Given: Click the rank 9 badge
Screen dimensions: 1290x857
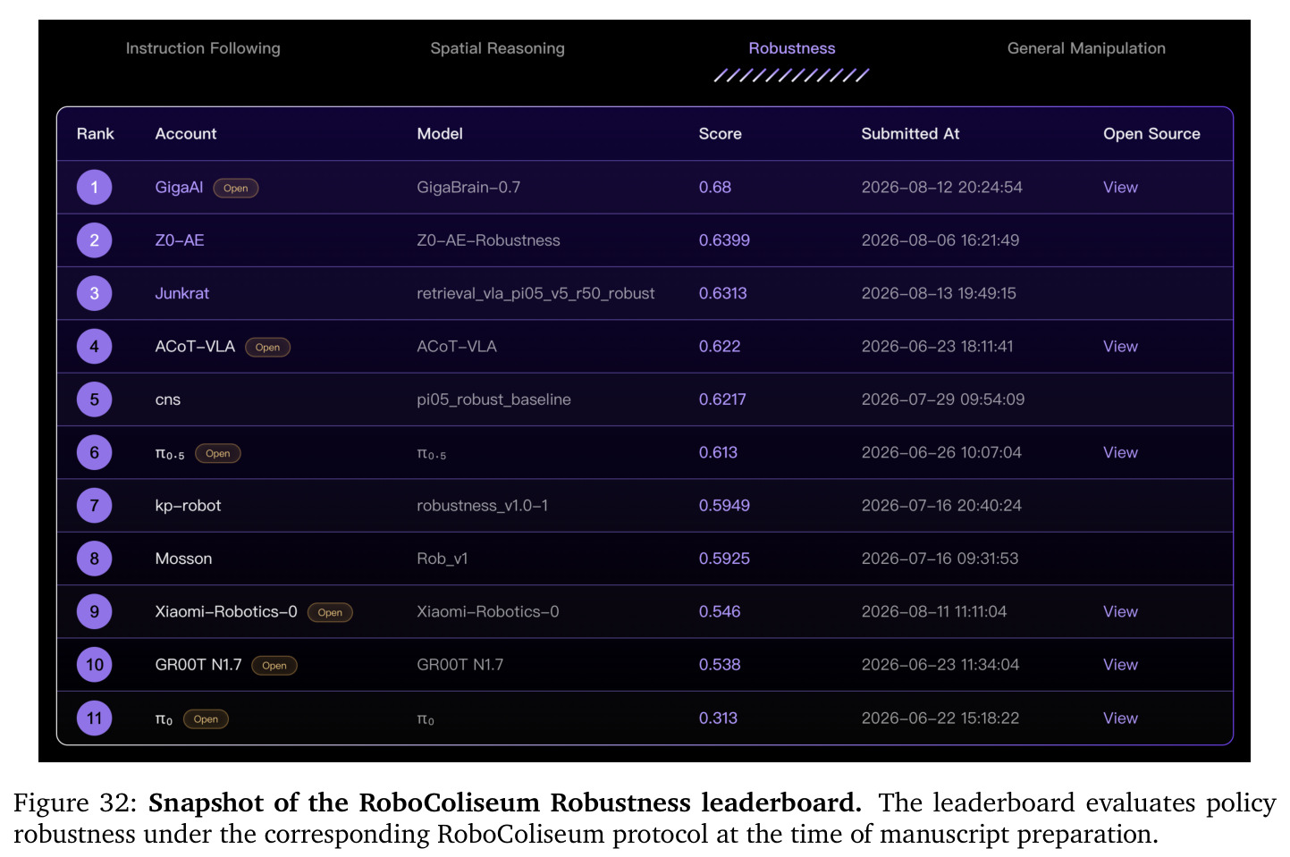Looking at the screenshot, I should 94,611.
